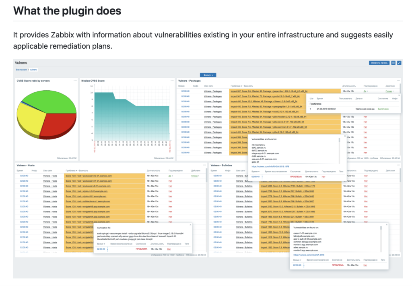Open the CVSS Score ratio widget menu dots
Screen dimensions: 412x286
click(x=75, y=81)
